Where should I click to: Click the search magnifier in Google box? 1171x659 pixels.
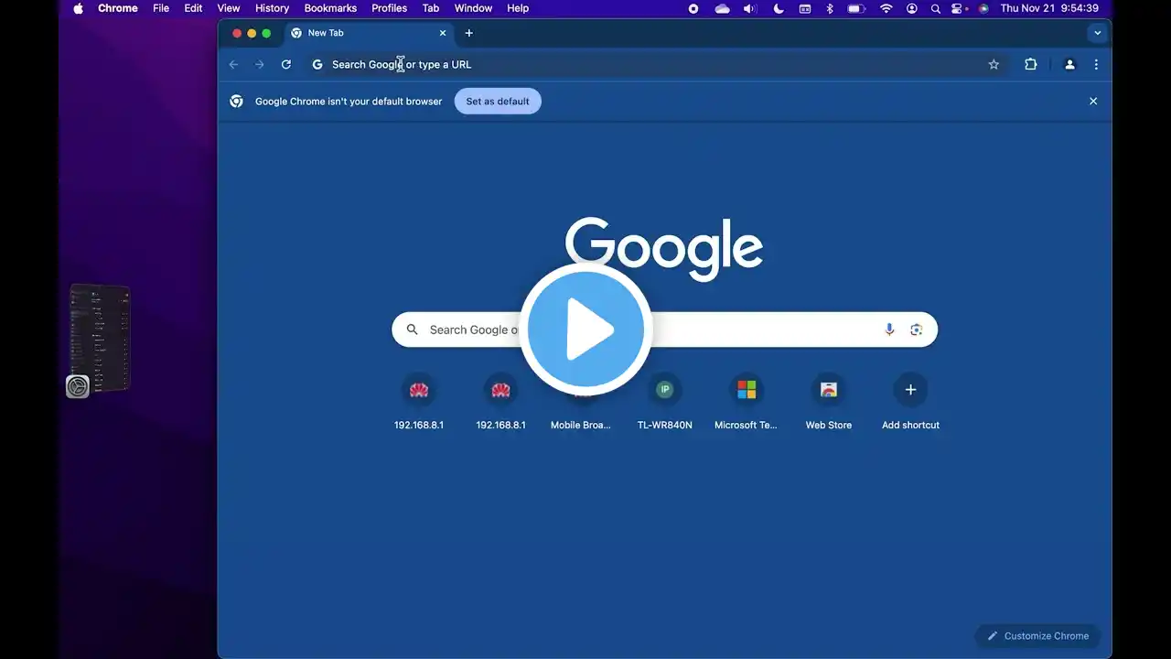point(413,329)
